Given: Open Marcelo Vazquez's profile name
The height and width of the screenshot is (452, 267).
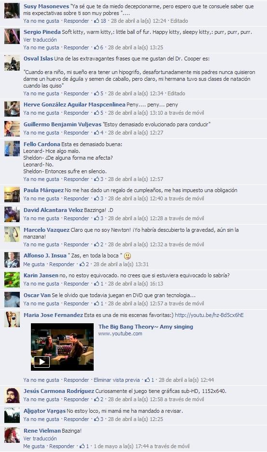Looking at the screenshot, I should tap(46, 230).
